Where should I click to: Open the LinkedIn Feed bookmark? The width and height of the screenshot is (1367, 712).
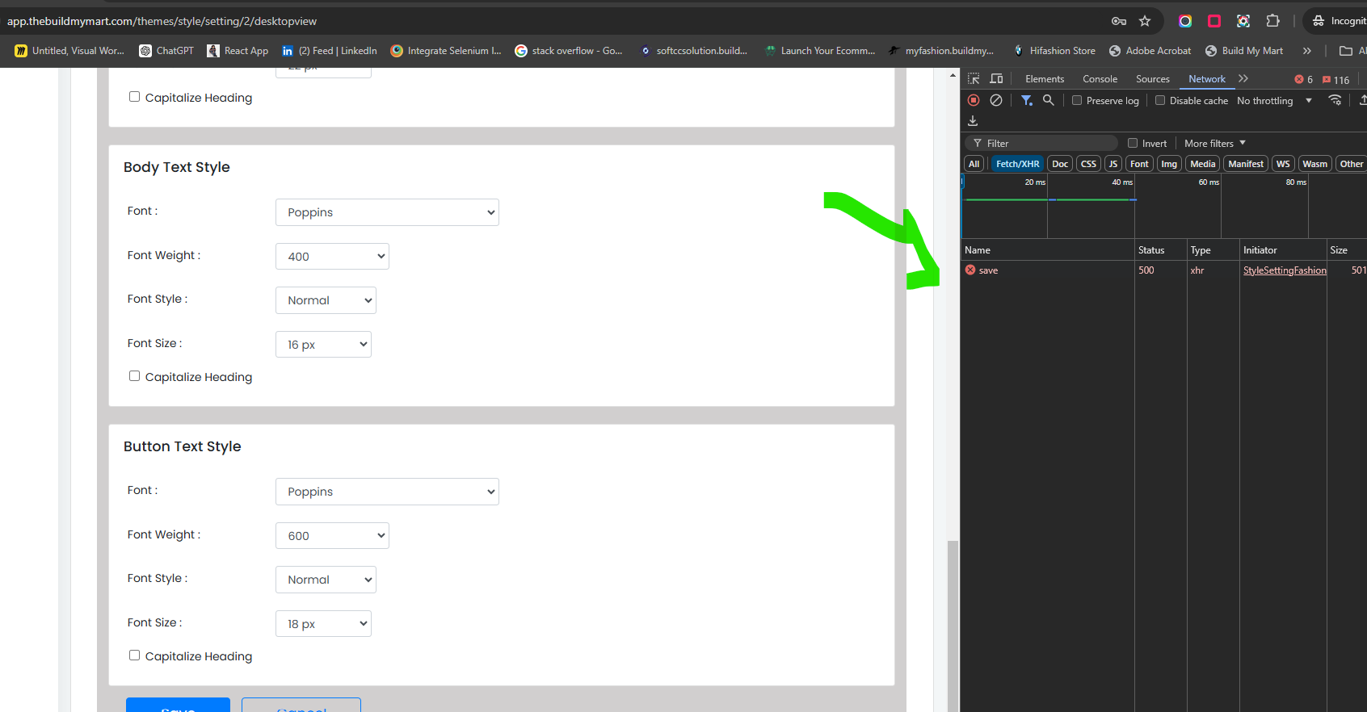pos(329,51)
